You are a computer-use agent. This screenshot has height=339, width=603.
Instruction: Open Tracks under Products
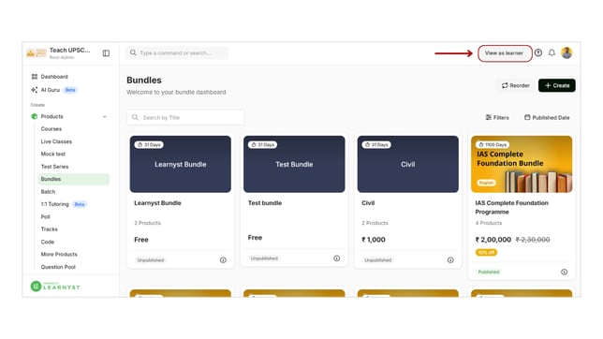(50, 229)
